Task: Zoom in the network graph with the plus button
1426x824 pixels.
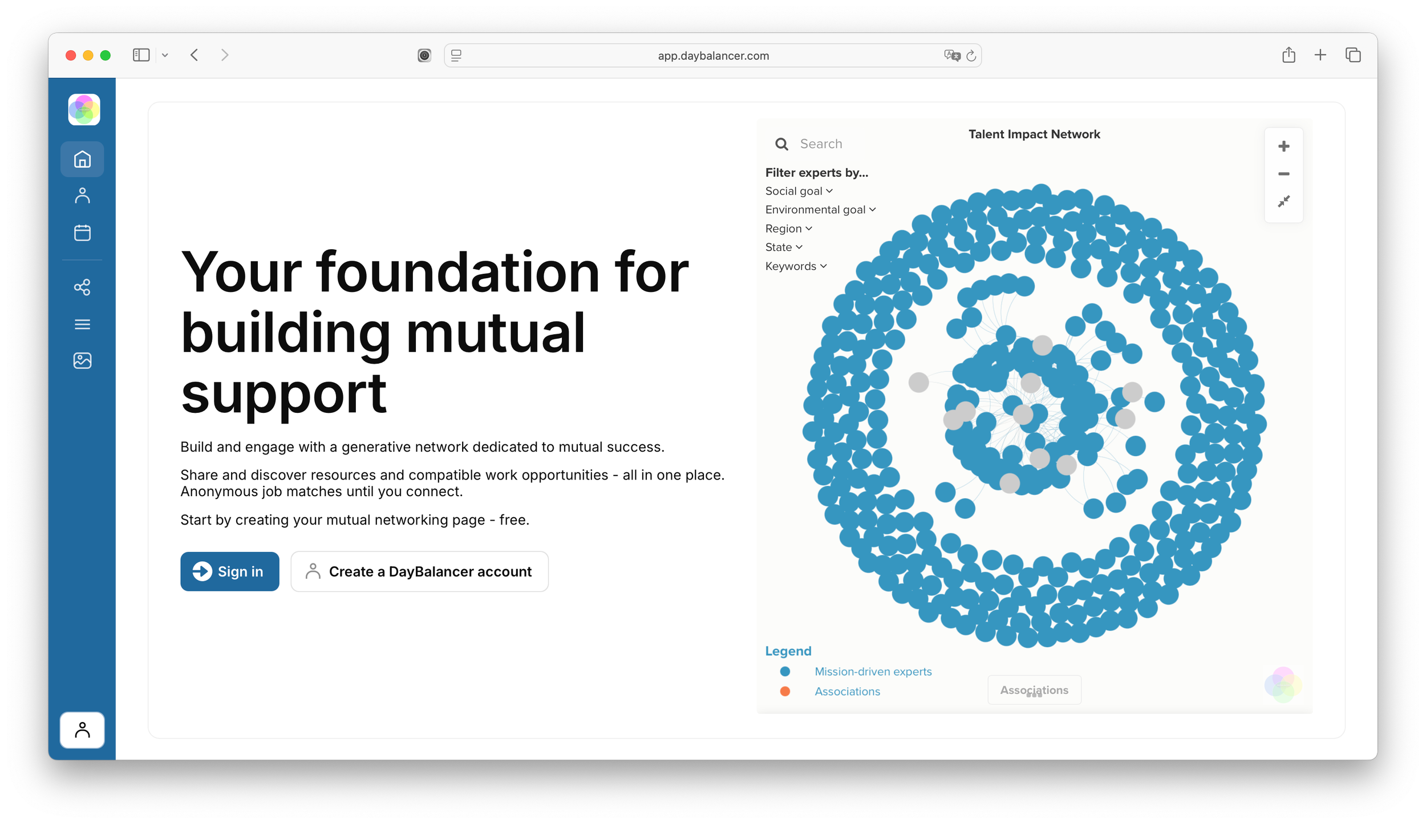Action: [1283, 147]
